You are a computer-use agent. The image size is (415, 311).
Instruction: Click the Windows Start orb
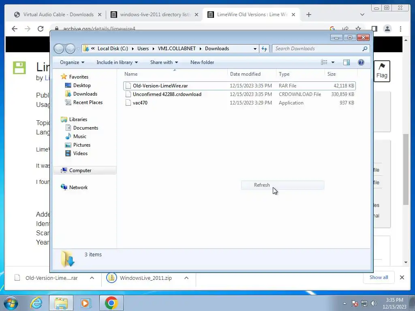[11, 303]
